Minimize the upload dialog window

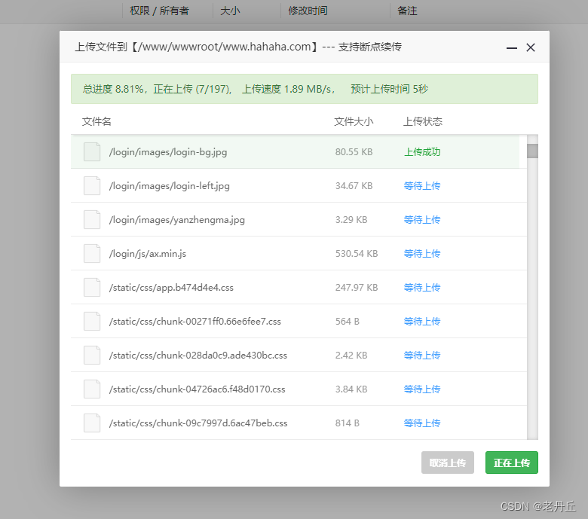click(512, 47)
